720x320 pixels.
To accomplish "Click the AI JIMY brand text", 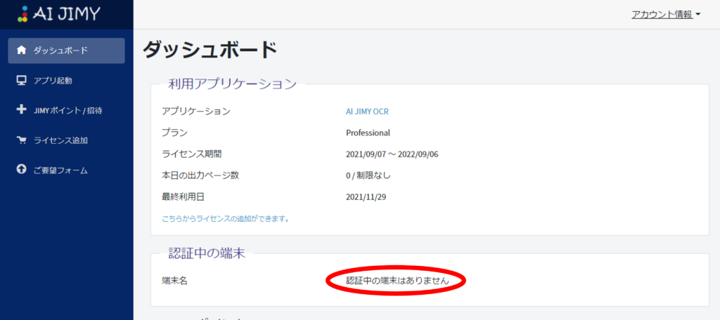I will 65,14.
